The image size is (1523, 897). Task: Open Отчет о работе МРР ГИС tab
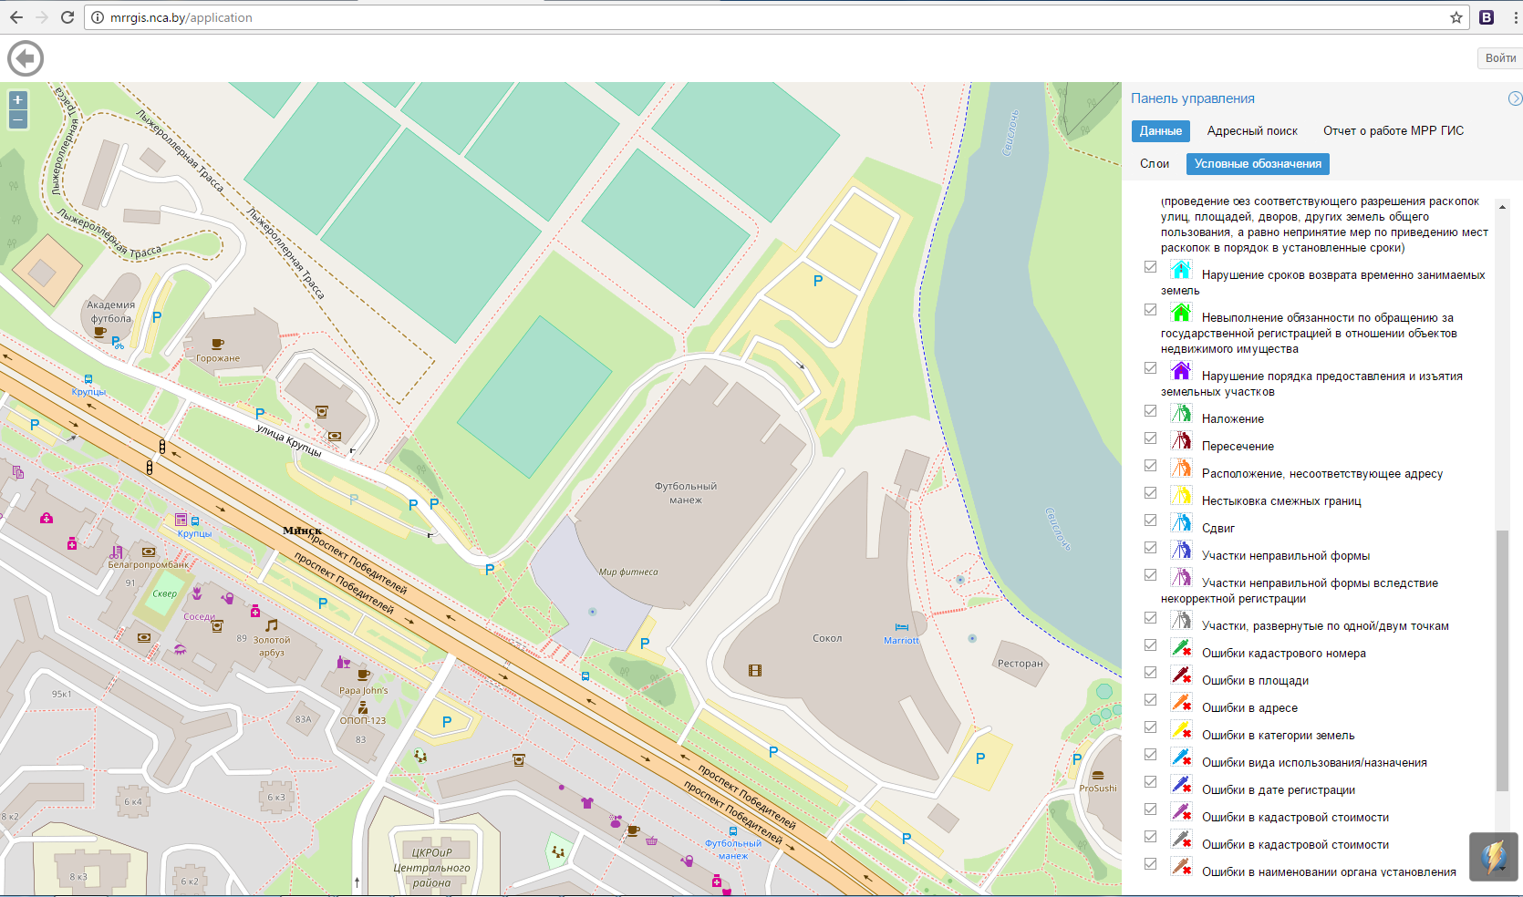point(1393,131)
